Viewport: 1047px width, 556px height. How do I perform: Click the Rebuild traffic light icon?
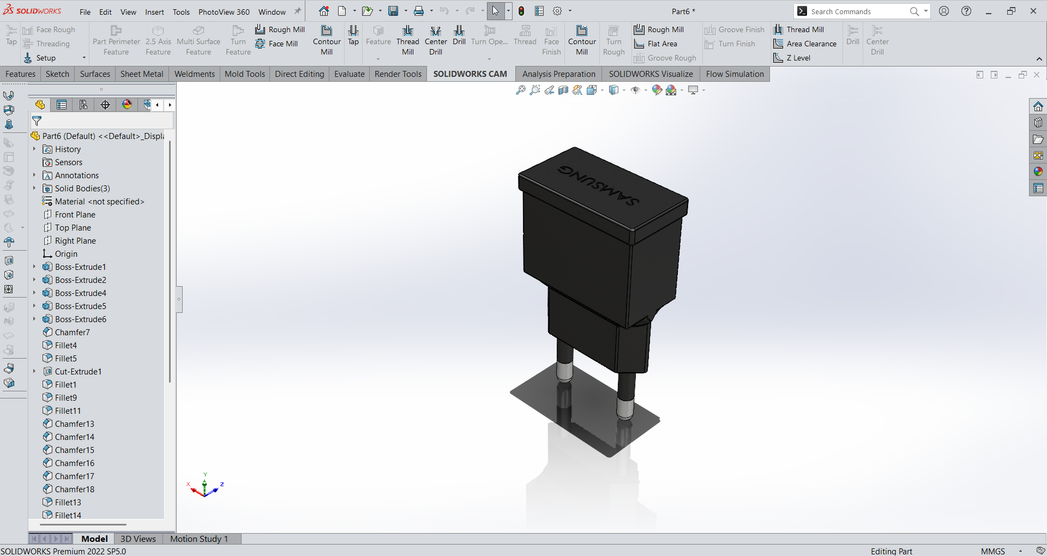tap(521, 11)
